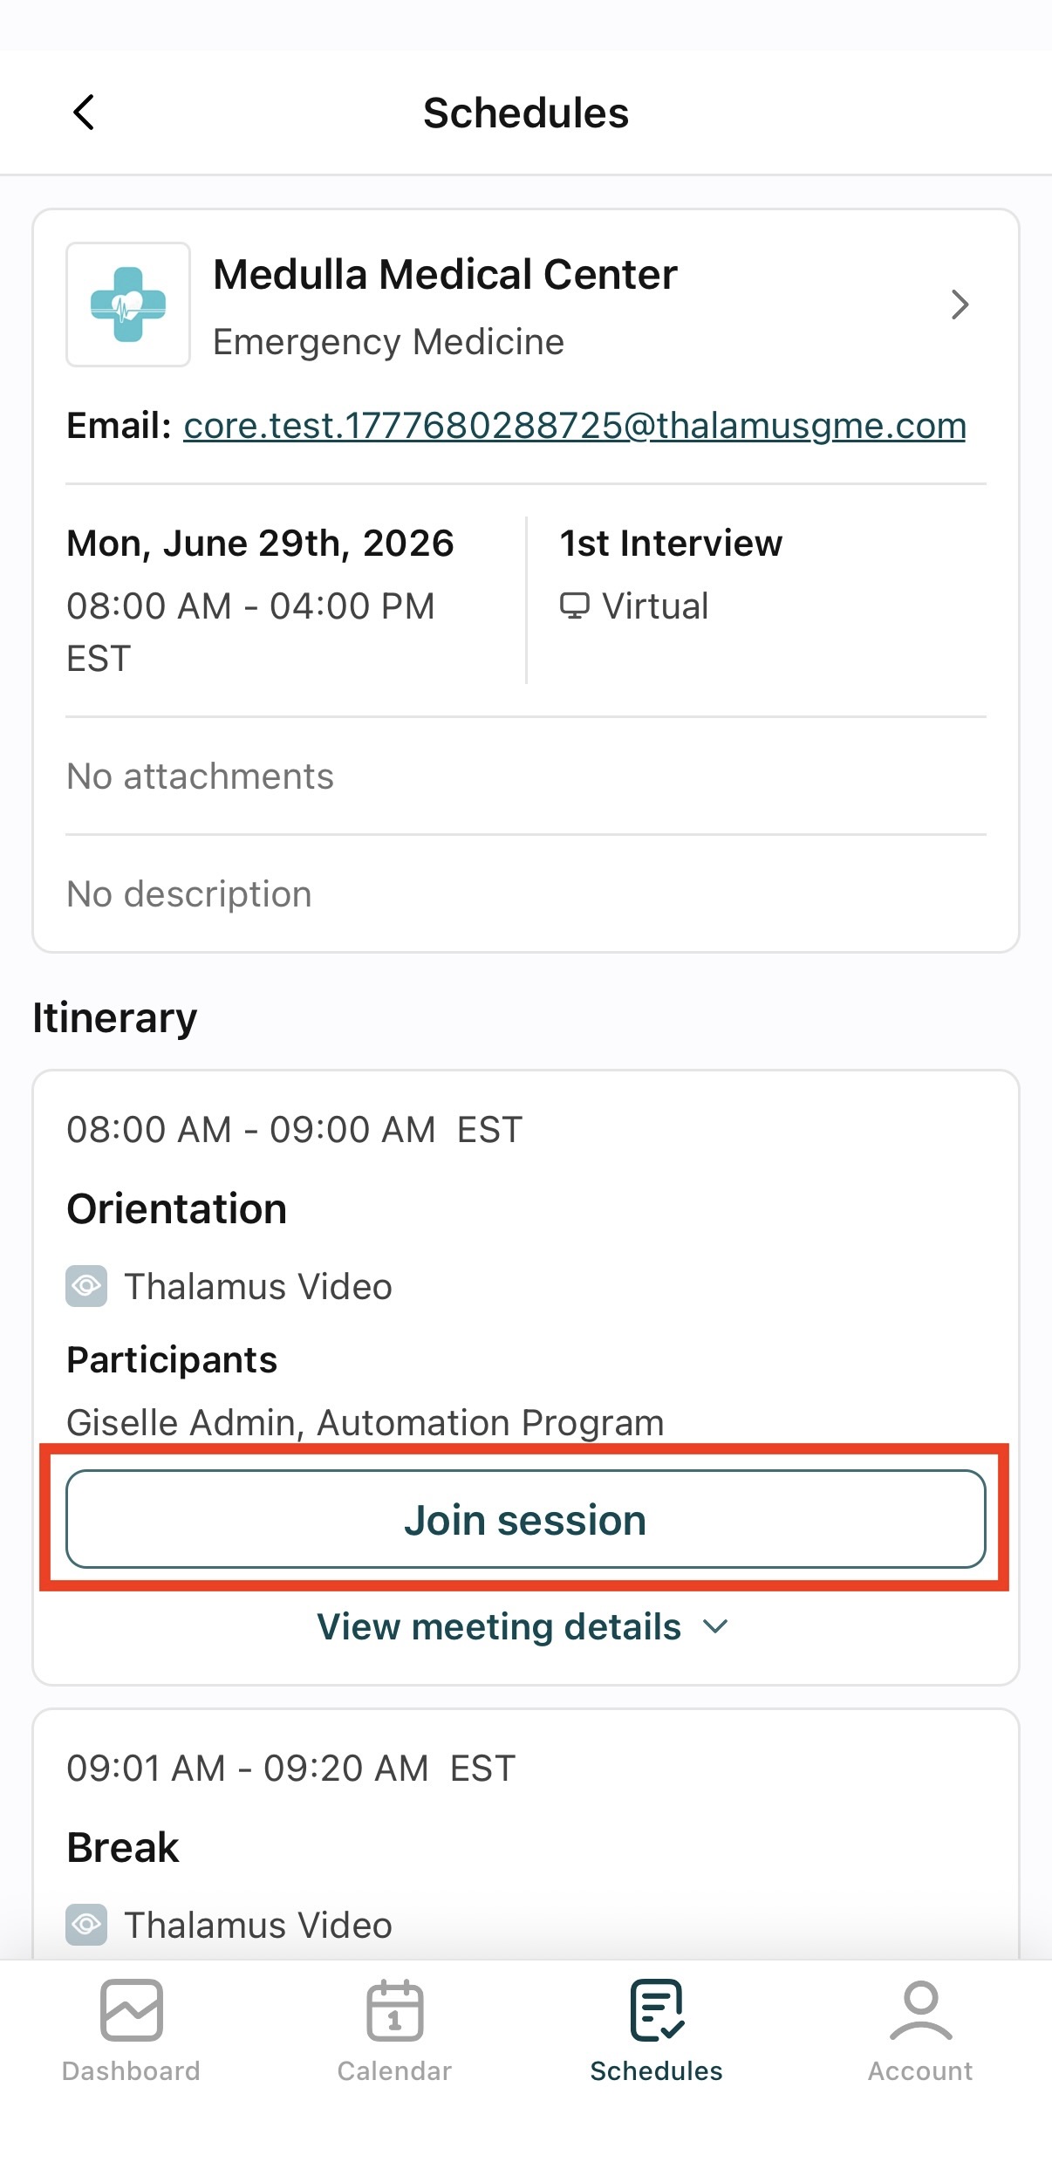The height and width of the screenshot is (2176, 1052).
Task: Join the Orientation session
Action: (526, 1519)
